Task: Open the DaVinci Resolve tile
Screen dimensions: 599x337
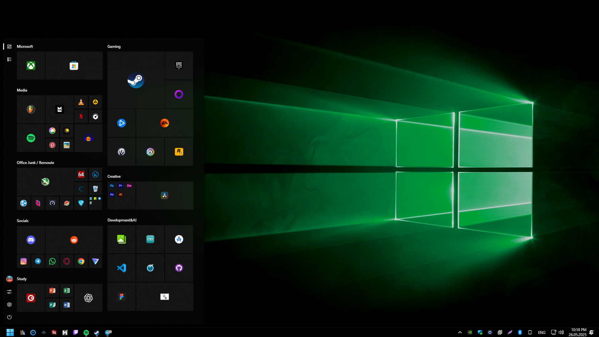Action: pos(165,196)
